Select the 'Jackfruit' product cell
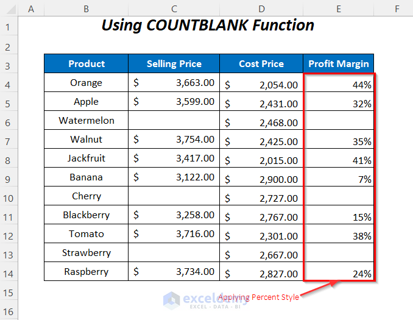The width and height of the screenshot is (413, 320). click(86, 158)
